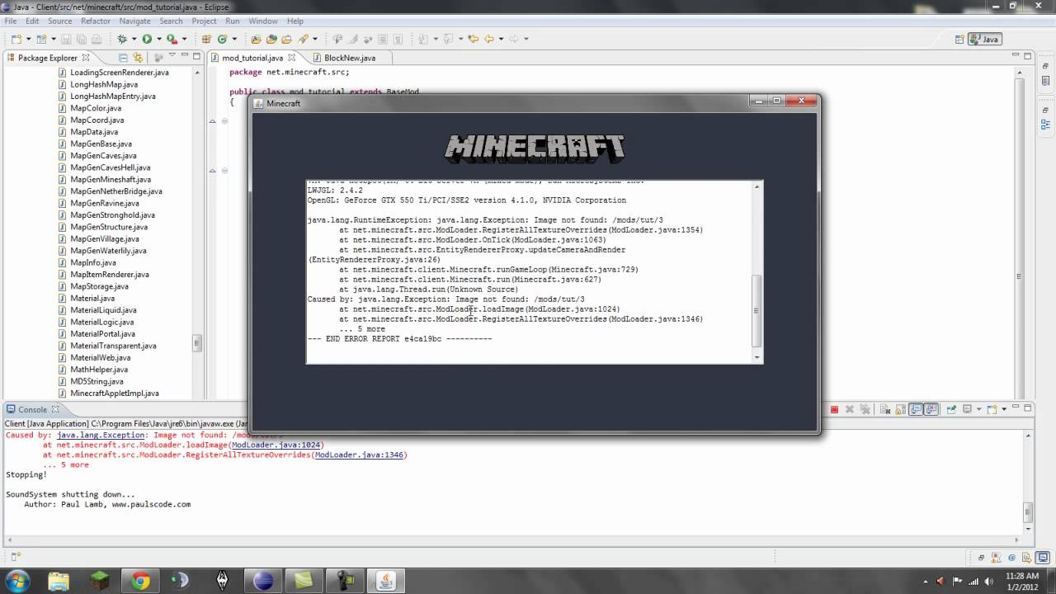Select LongHashMap.java in Package Explorer
Viewport: 1056px width, 594px height.
104,84
